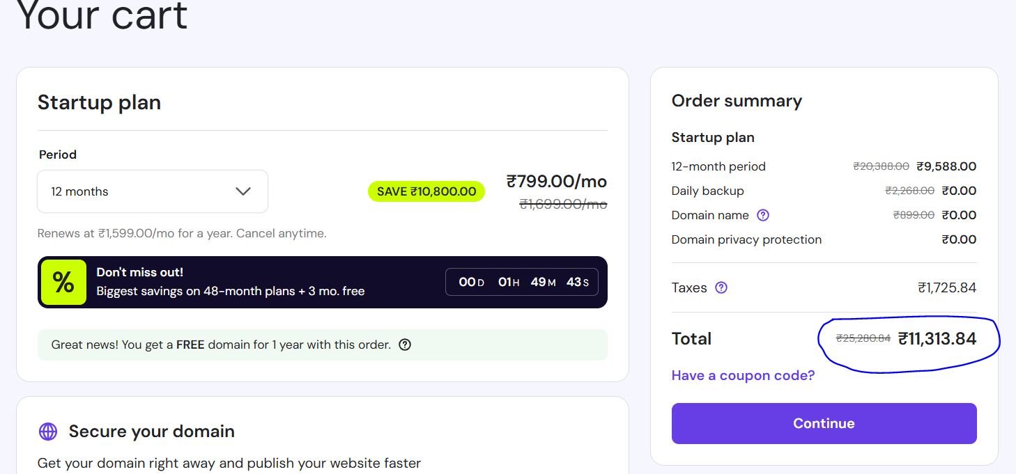Screen dimensions: 1016x474
Task: Click the globe icon near Secure your domain
Action: [48, 432]
